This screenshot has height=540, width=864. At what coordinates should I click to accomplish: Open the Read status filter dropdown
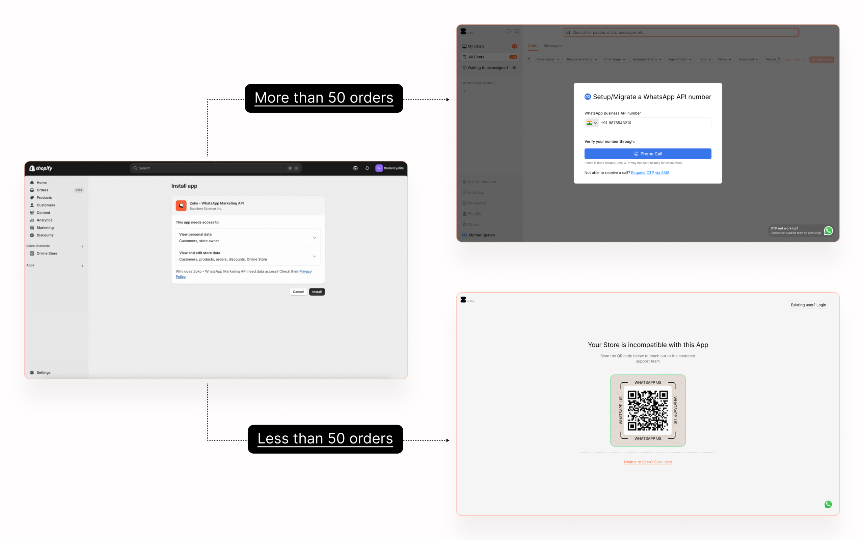pyautogui.click(x=548, y=59)
